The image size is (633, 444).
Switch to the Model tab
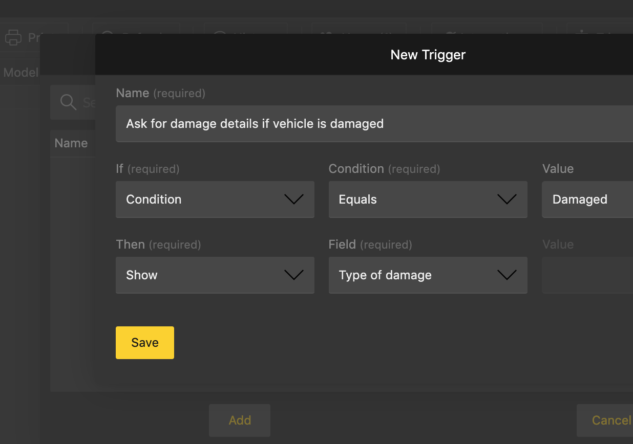tap(20, 73)
